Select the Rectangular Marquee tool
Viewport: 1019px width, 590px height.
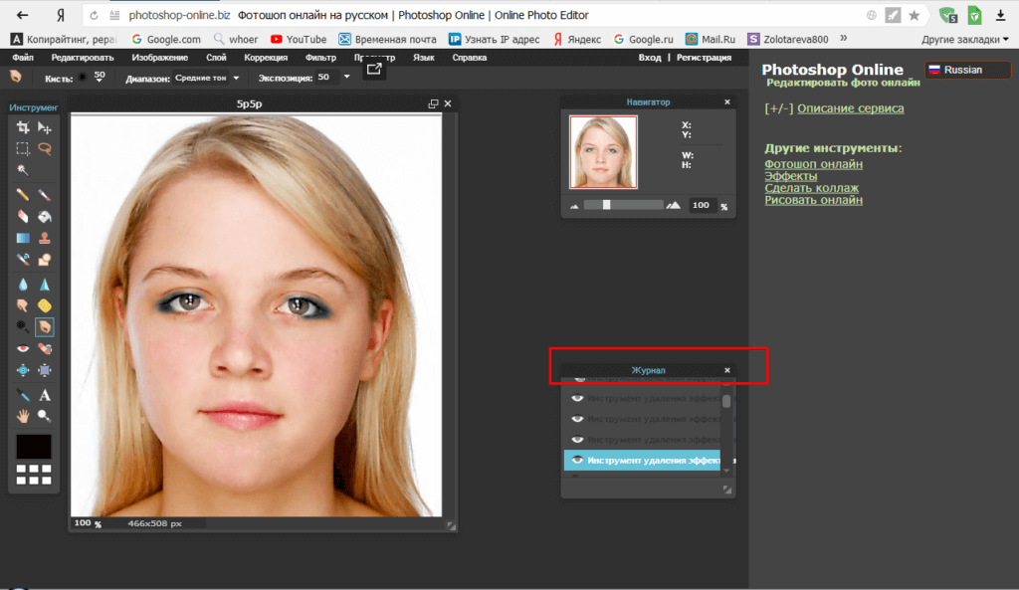tap(23, 148)
